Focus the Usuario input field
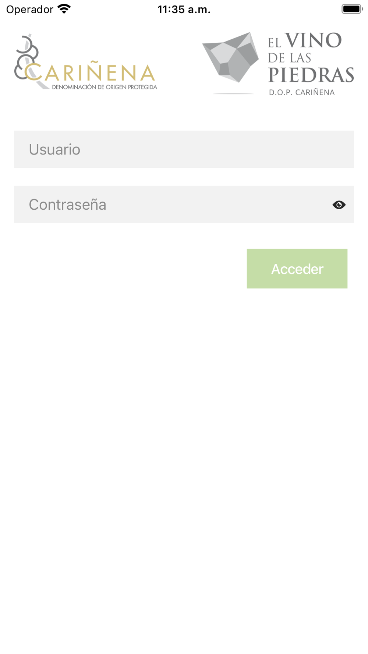 [184, 149]
